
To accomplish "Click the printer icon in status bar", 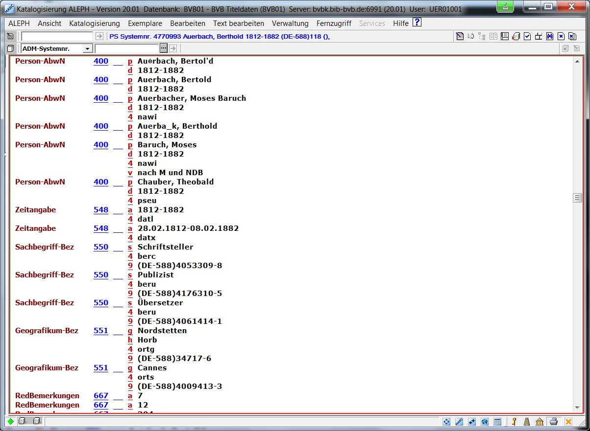I will [553, 422].
